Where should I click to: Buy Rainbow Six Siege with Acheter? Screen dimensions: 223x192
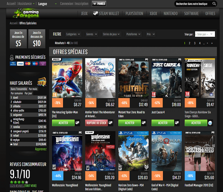196,123
